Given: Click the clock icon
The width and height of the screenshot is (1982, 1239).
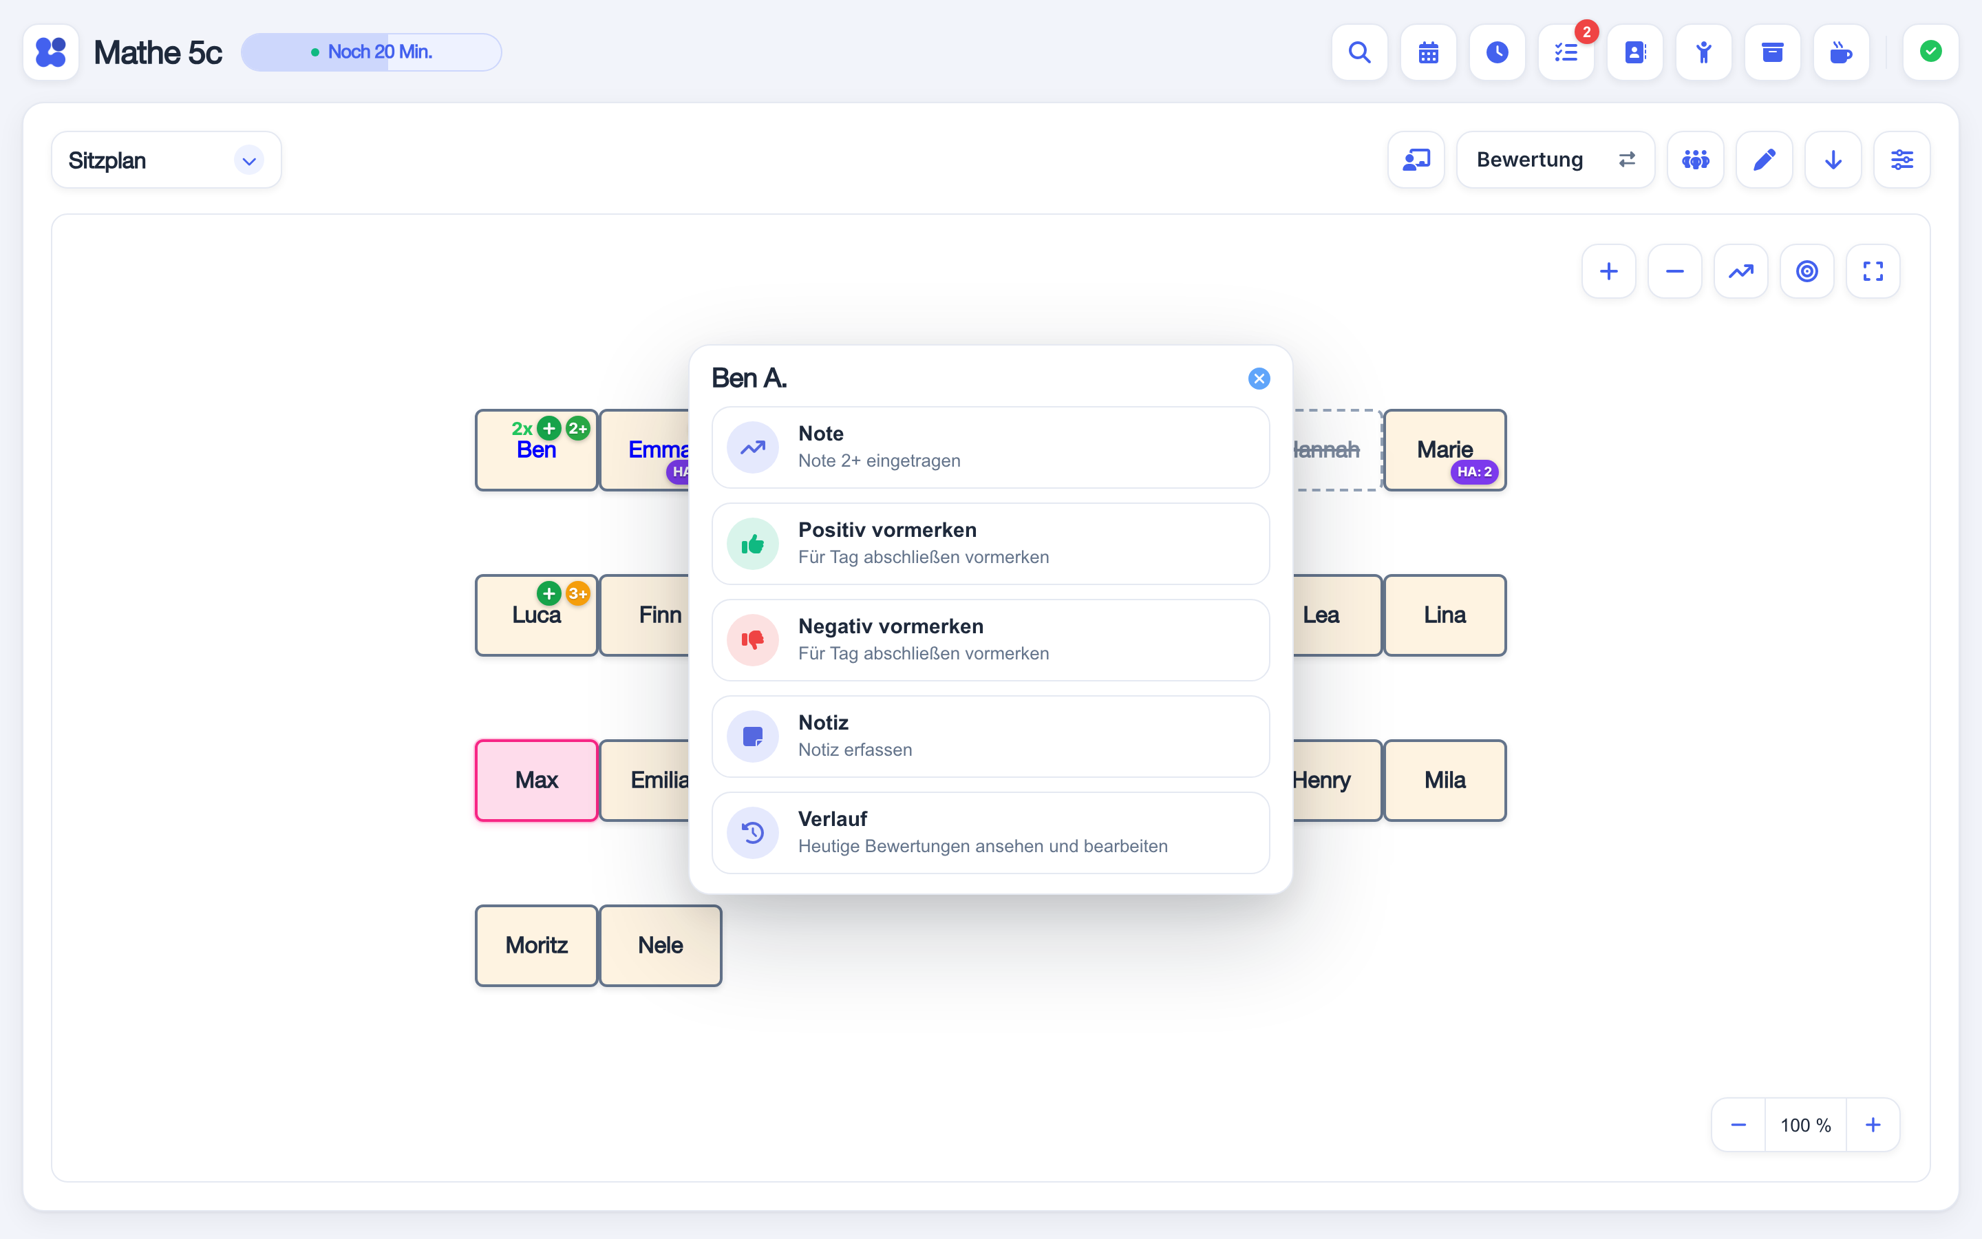Looking at the screenshot, I should (1497, 52).
